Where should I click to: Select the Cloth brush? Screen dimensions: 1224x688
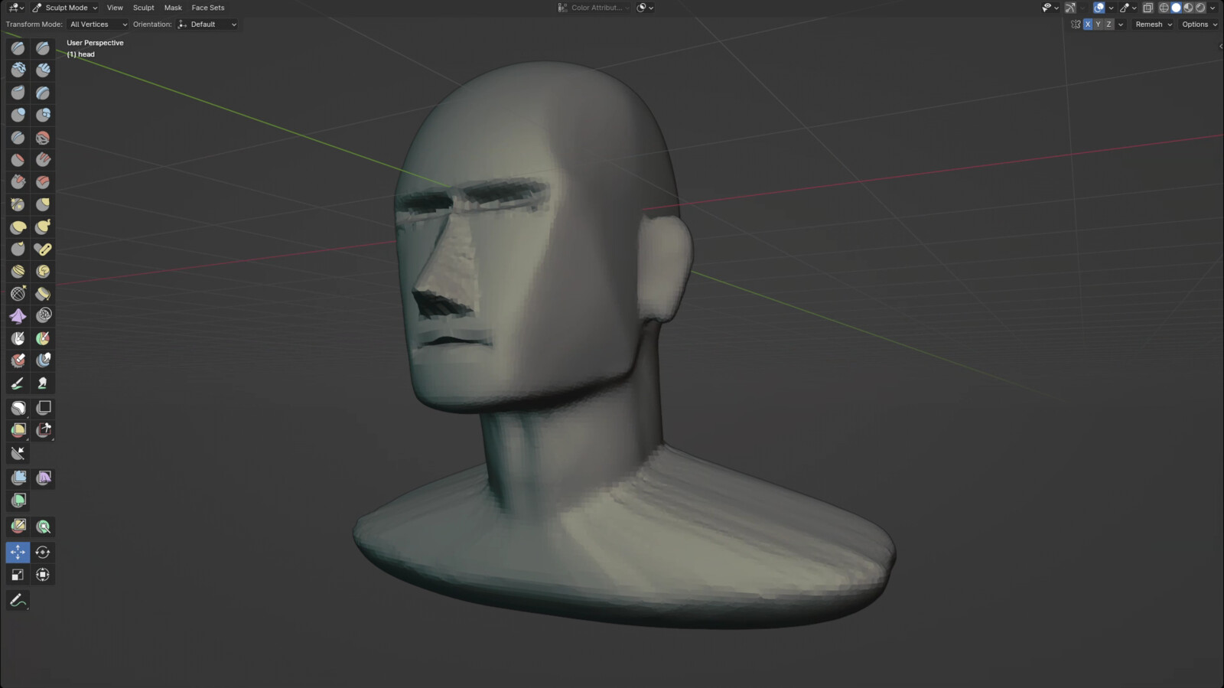[18, 316]
